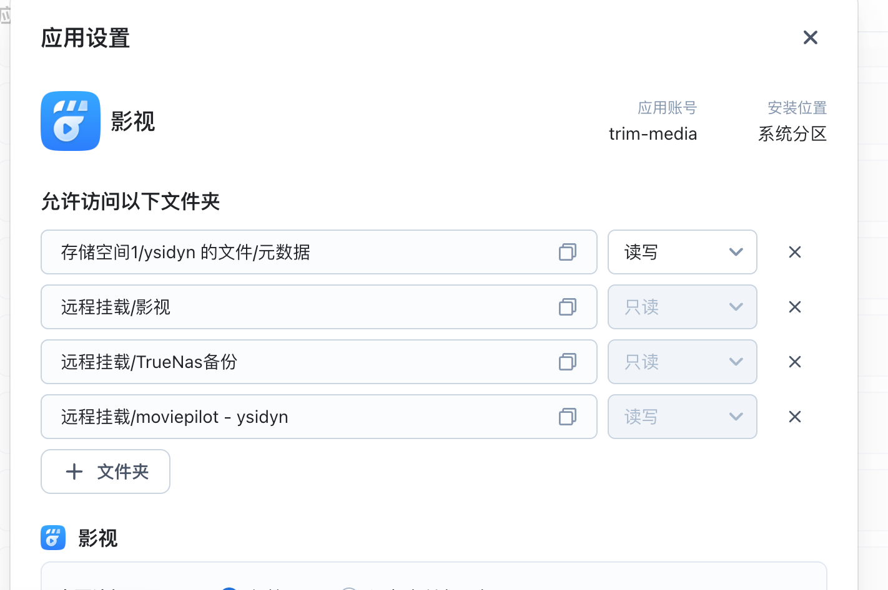
Task: Remove the 存储空间1/ysidyn 的文件/元数据 folder entry
Action: point(794,252)
